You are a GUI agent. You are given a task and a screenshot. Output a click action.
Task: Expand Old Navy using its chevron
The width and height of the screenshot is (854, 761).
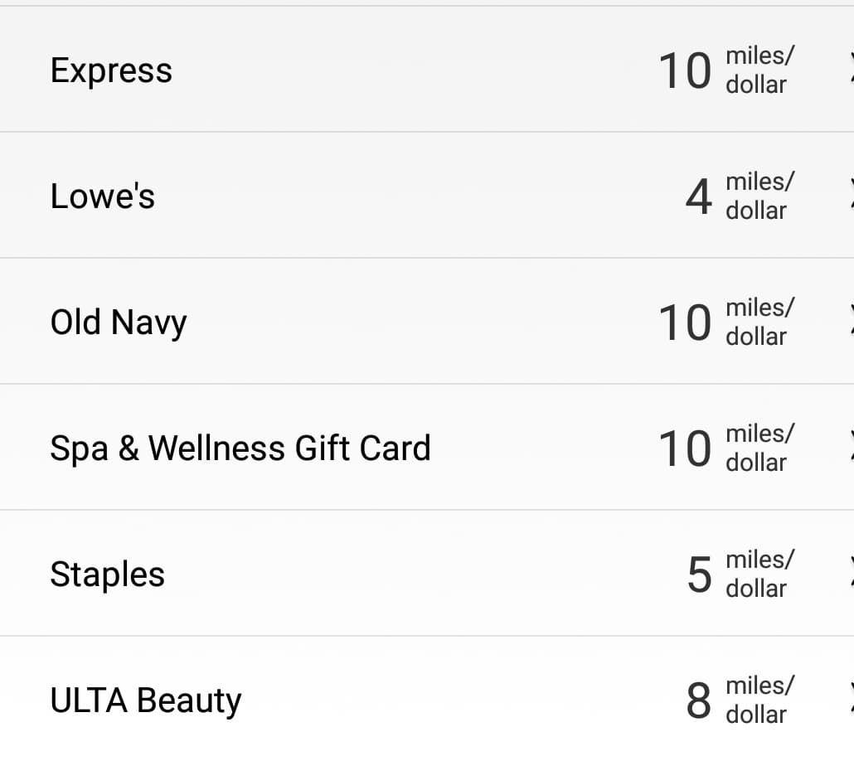tap(850, 323)
